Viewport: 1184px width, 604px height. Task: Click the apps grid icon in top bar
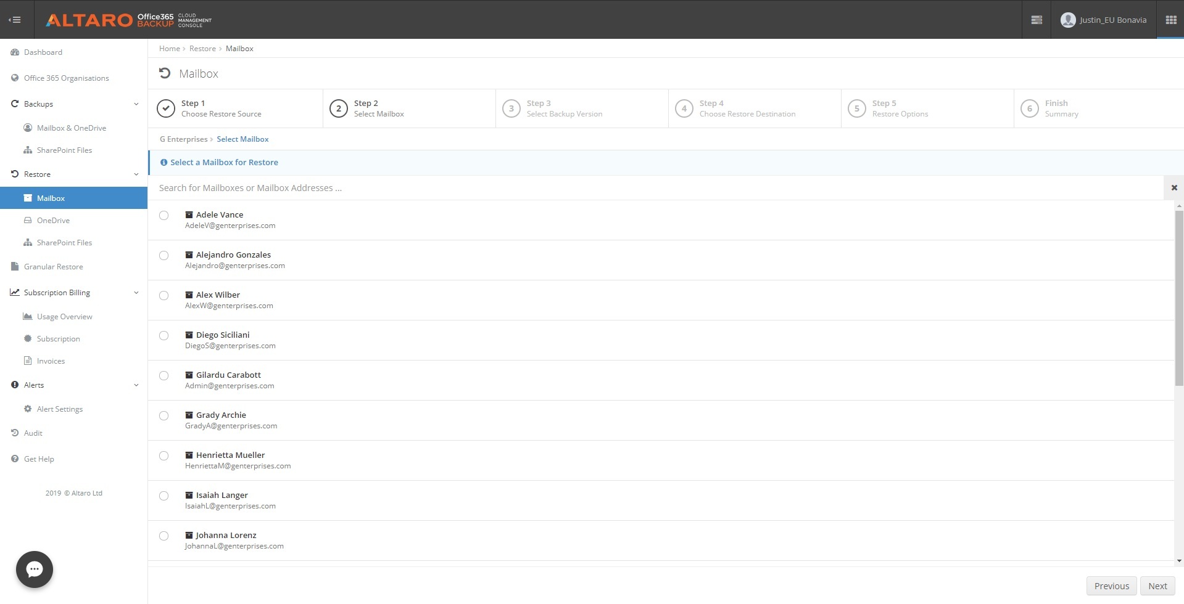click(1171, 19)
